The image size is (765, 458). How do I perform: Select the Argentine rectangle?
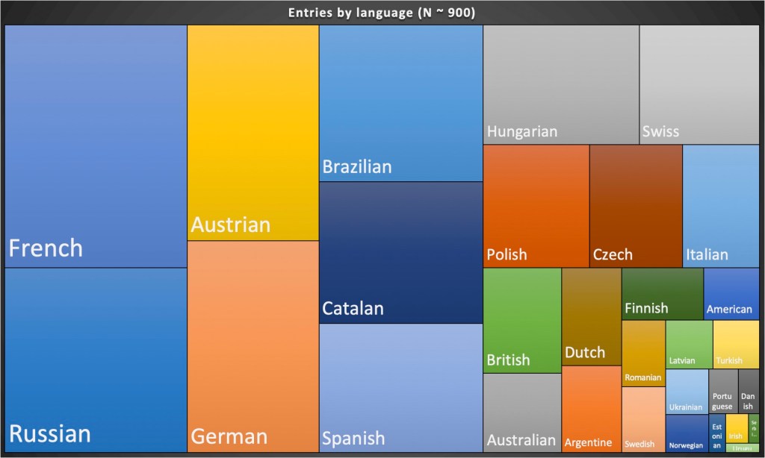(x=591, y=408)
